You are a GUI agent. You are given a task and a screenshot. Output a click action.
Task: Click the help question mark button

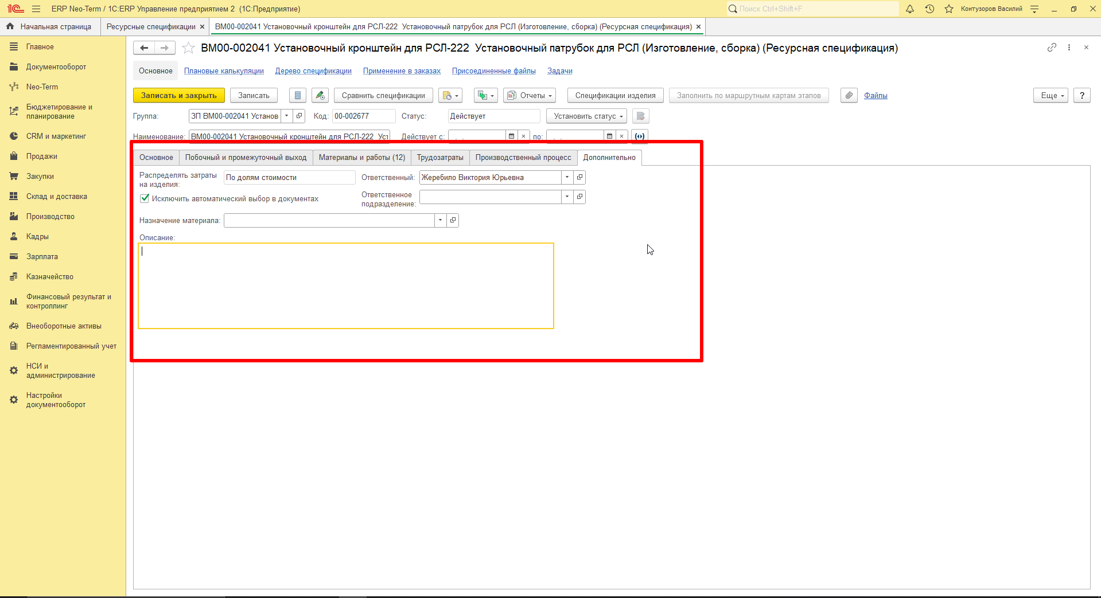pos(1082,95)
